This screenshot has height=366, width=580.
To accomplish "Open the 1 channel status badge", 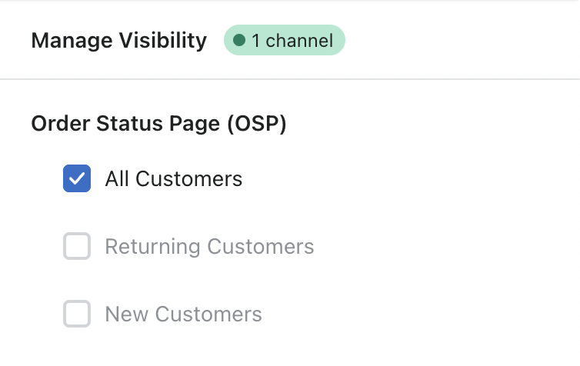I will [285, 41].
